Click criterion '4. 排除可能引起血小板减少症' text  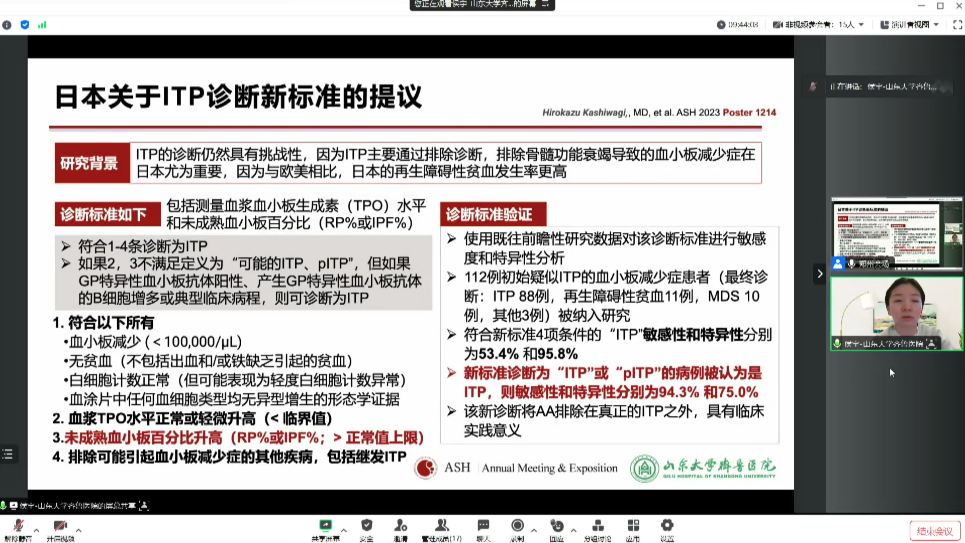tap(230, 457)
